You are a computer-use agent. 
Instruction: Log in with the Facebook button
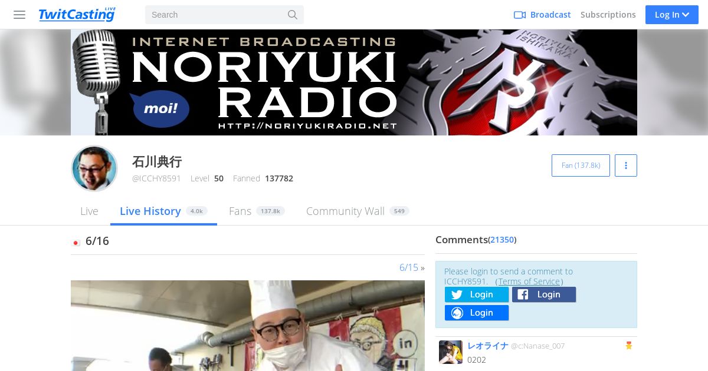[x=544, y=294]
